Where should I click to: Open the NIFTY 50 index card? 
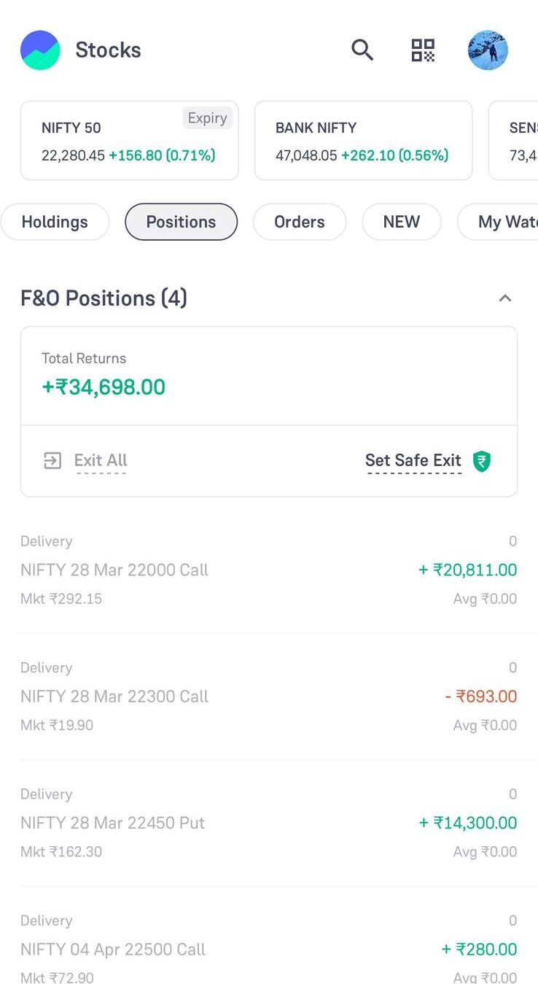(x=129, y=140)
